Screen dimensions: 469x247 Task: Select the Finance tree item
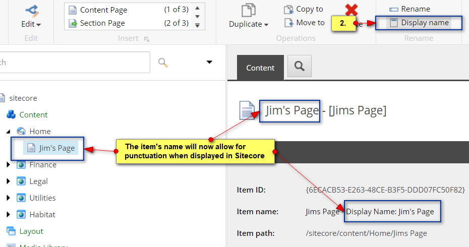click(43, 165)
